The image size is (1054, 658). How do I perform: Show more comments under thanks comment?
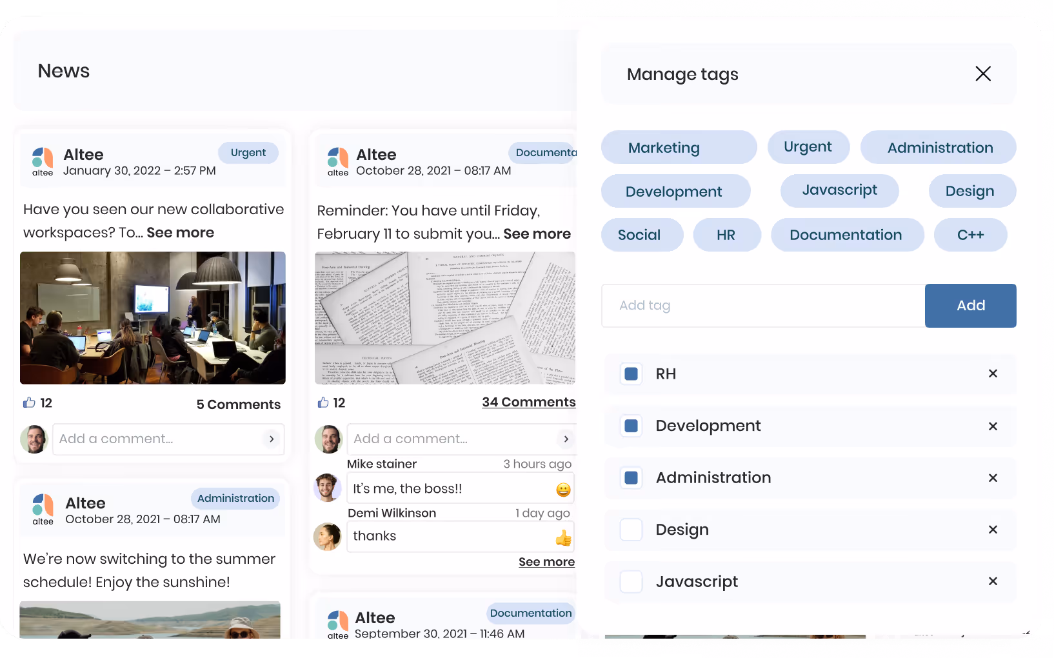[546, 562]
